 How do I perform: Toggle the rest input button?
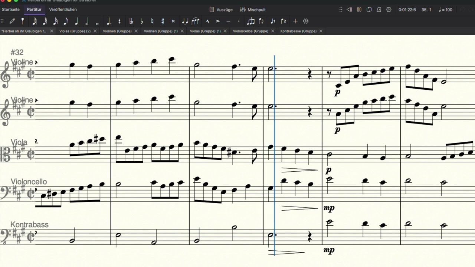[x=119, y=21]
